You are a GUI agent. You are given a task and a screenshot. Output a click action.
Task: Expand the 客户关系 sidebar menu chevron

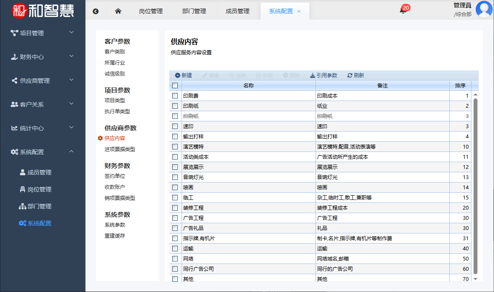71,104
